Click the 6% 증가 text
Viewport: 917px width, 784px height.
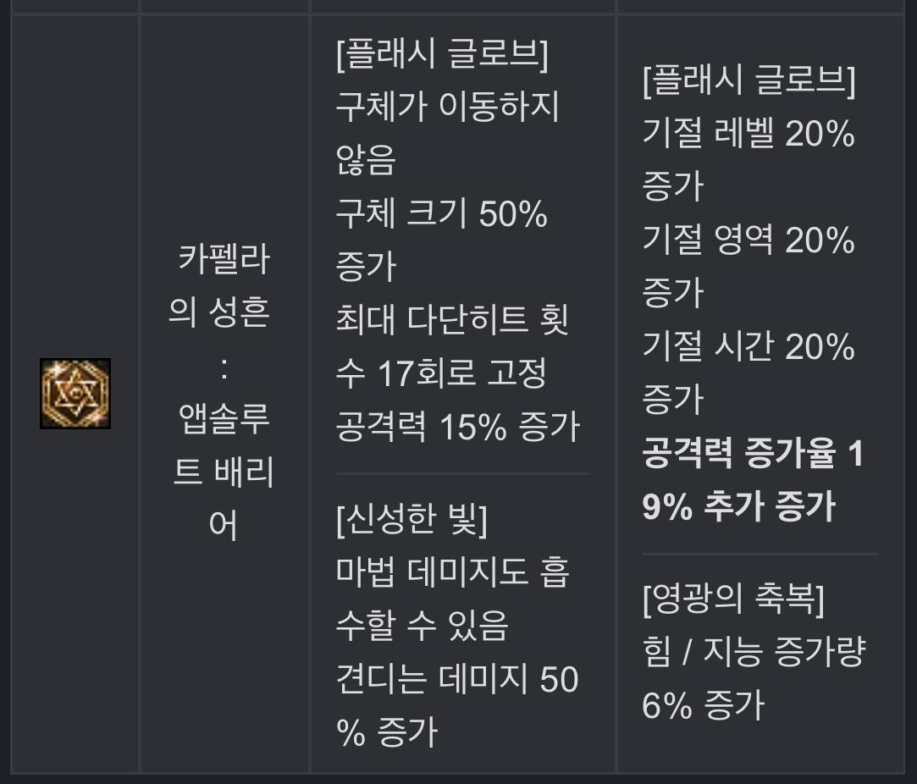703,705
